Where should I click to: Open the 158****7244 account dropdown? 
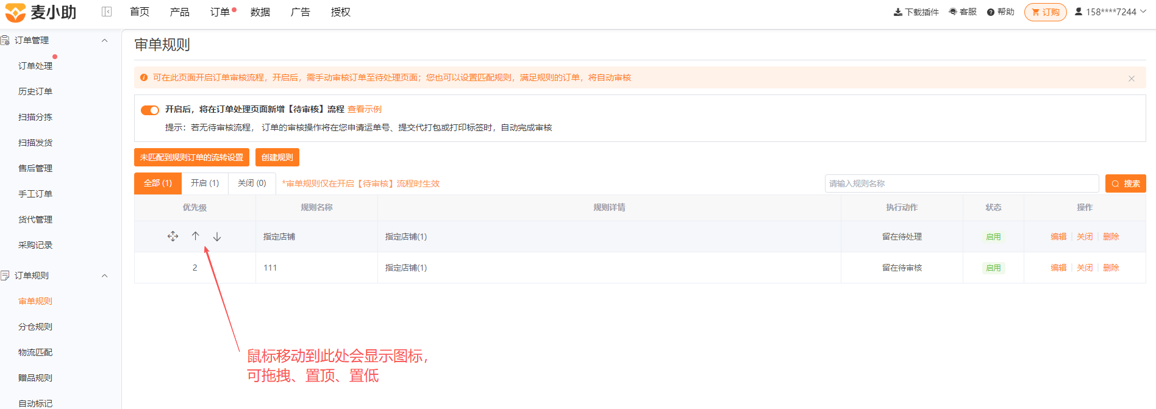point(1110,12)
